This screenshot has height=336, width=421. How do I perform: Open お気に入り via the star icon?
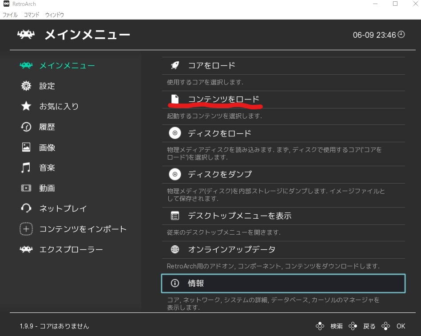click(26, 106)
